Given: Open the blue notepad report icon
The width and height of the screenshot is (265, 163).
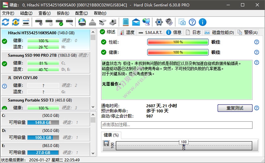Looking at the screenshot, I should tap(126, 22).
